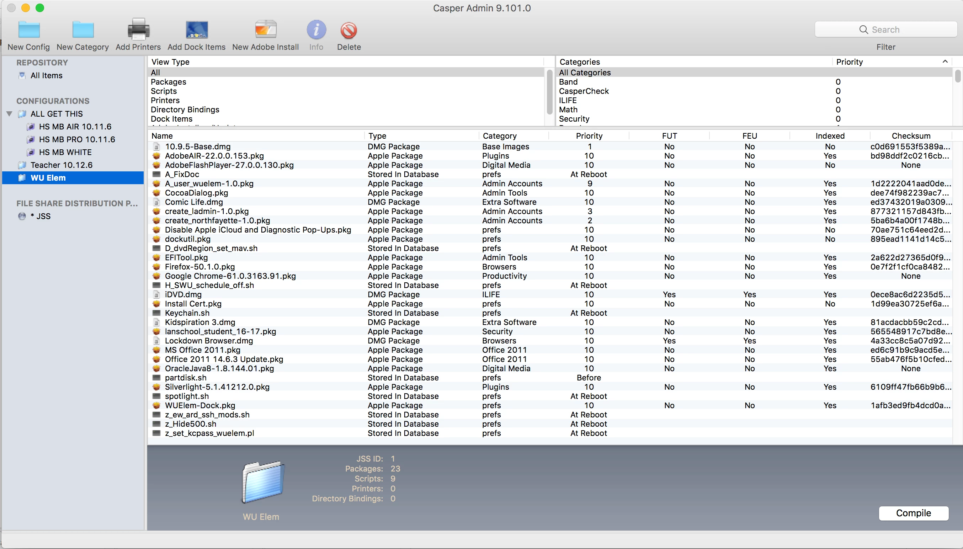Collapse the ALL GET THIS configuration

tap(10, 114)
